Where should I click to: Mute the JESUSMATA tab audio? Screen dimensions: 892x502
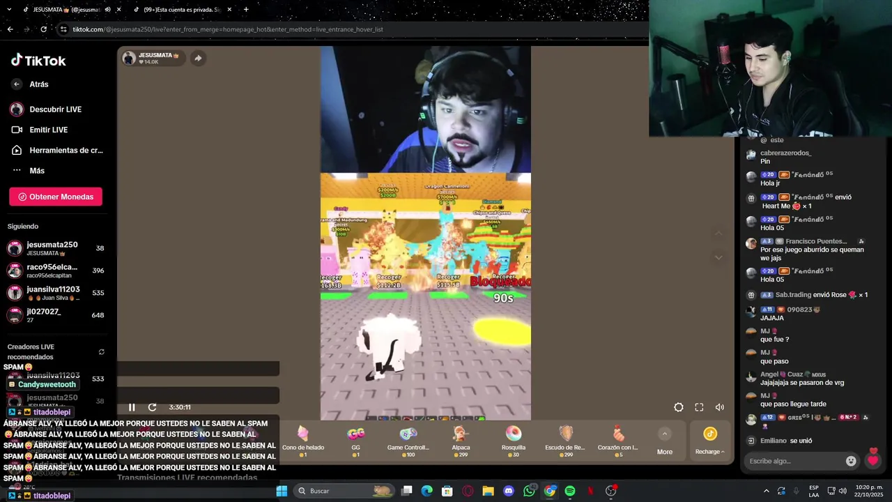107,10
